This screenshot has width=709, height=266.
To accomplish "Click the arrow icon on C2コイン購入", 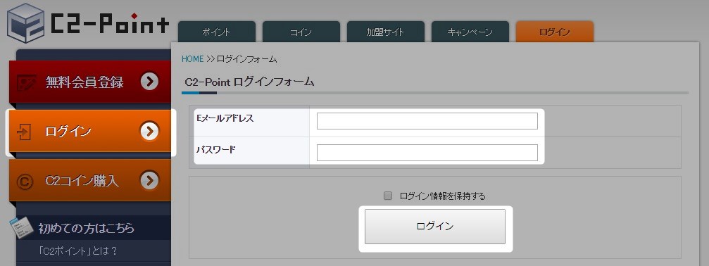I will (150, 181).
